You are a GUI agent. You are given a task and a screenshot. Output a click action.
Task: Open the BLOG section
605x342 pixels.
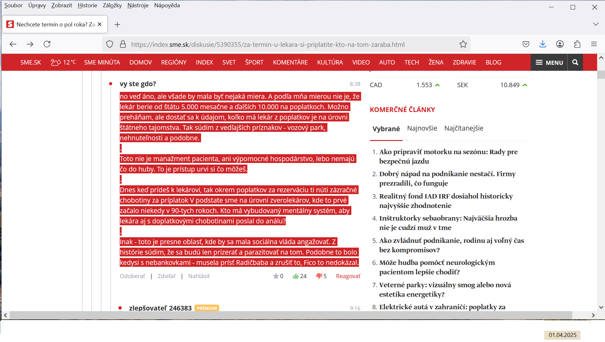[493, 62]
